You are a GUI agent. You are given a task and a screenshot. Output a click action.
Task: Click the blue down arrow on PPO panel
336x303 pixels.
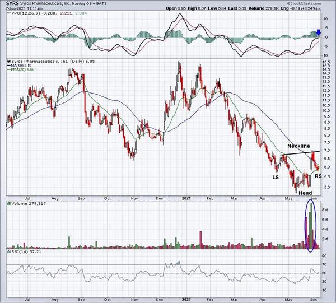[x=318, y=33]
